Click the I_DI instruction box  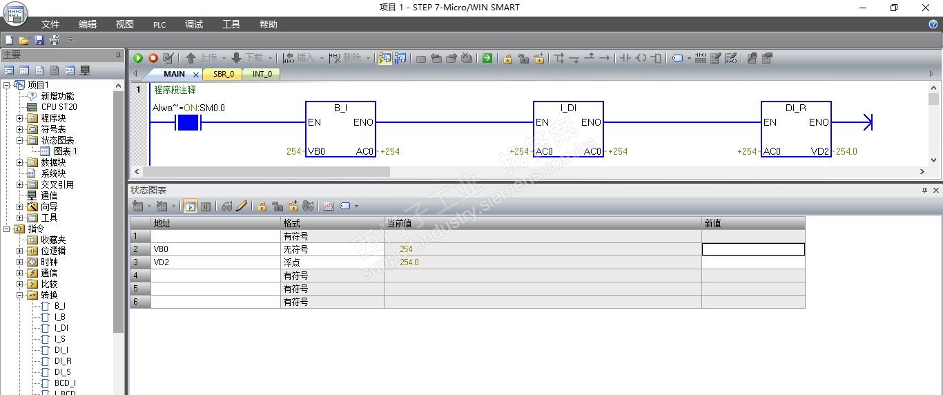[x=568, y=128]
